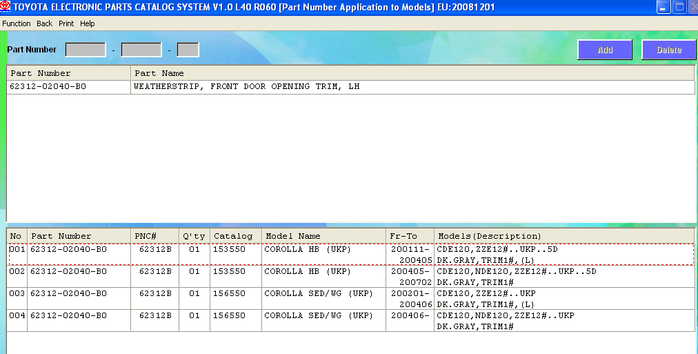Open the Help menu
Image resolution: width=698 pixels, height=354 pixels.
point(87,23)
